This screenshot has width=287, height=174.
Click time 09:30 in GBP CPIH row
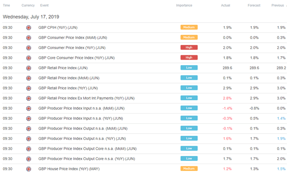point(8,27)
